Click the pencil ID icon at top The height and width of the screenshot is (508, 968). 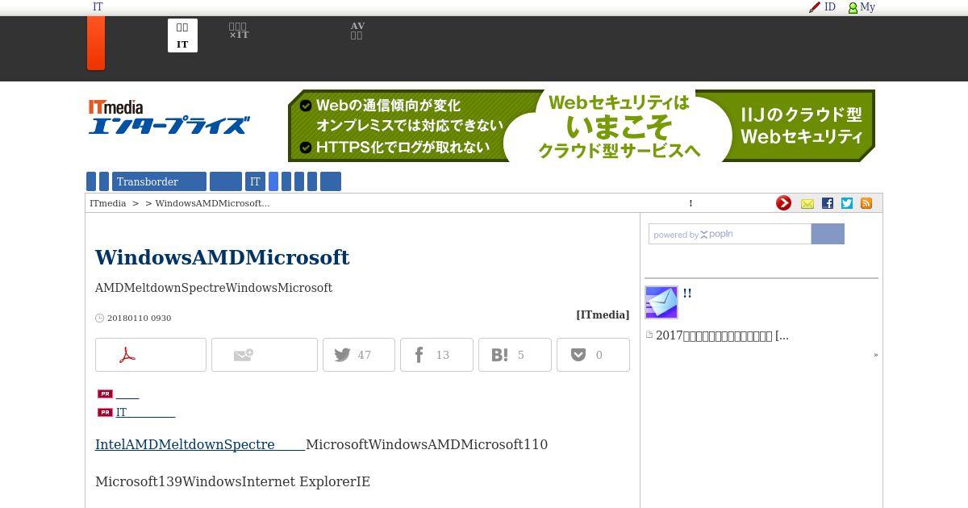(822, 7)
